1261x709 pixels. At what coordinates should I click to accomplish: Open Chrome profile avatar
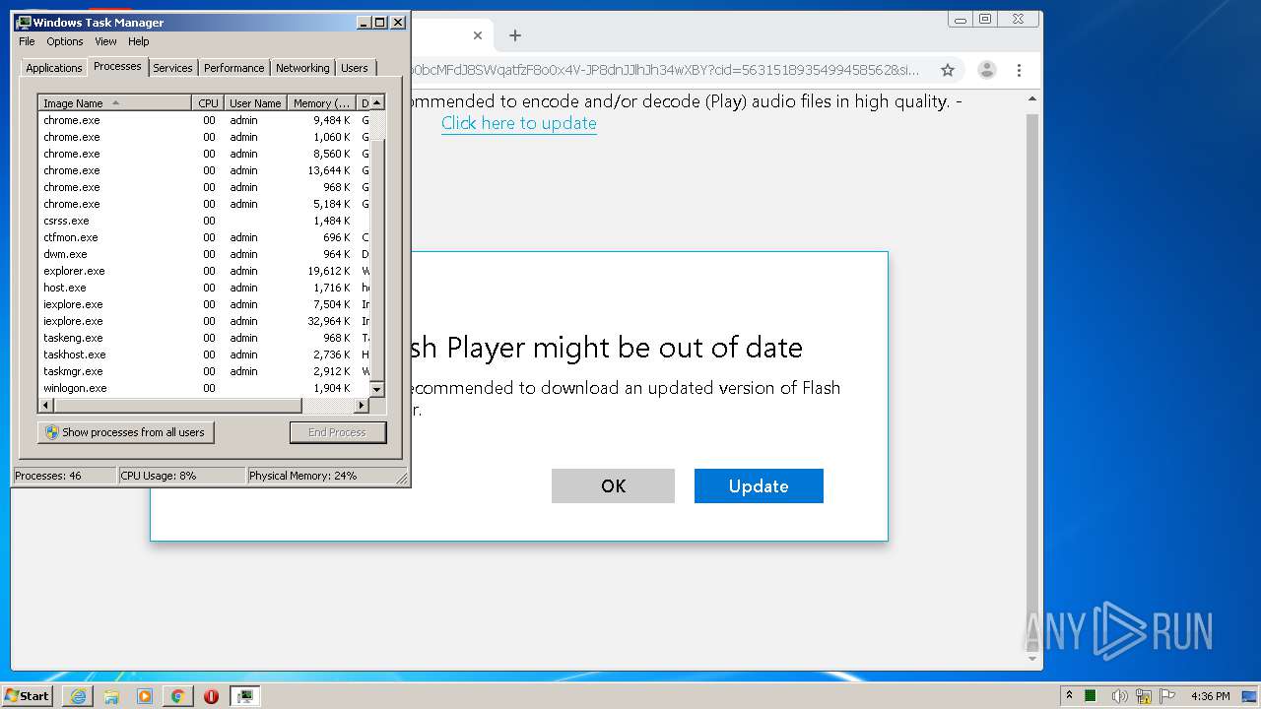click(986, 70)
